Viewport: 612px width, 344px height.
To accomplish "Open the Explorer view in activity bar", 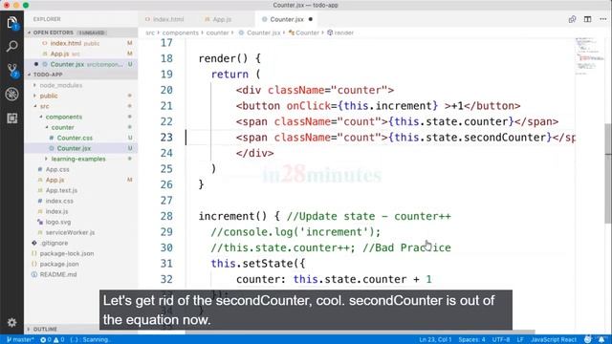I will (x=11, y=23).
